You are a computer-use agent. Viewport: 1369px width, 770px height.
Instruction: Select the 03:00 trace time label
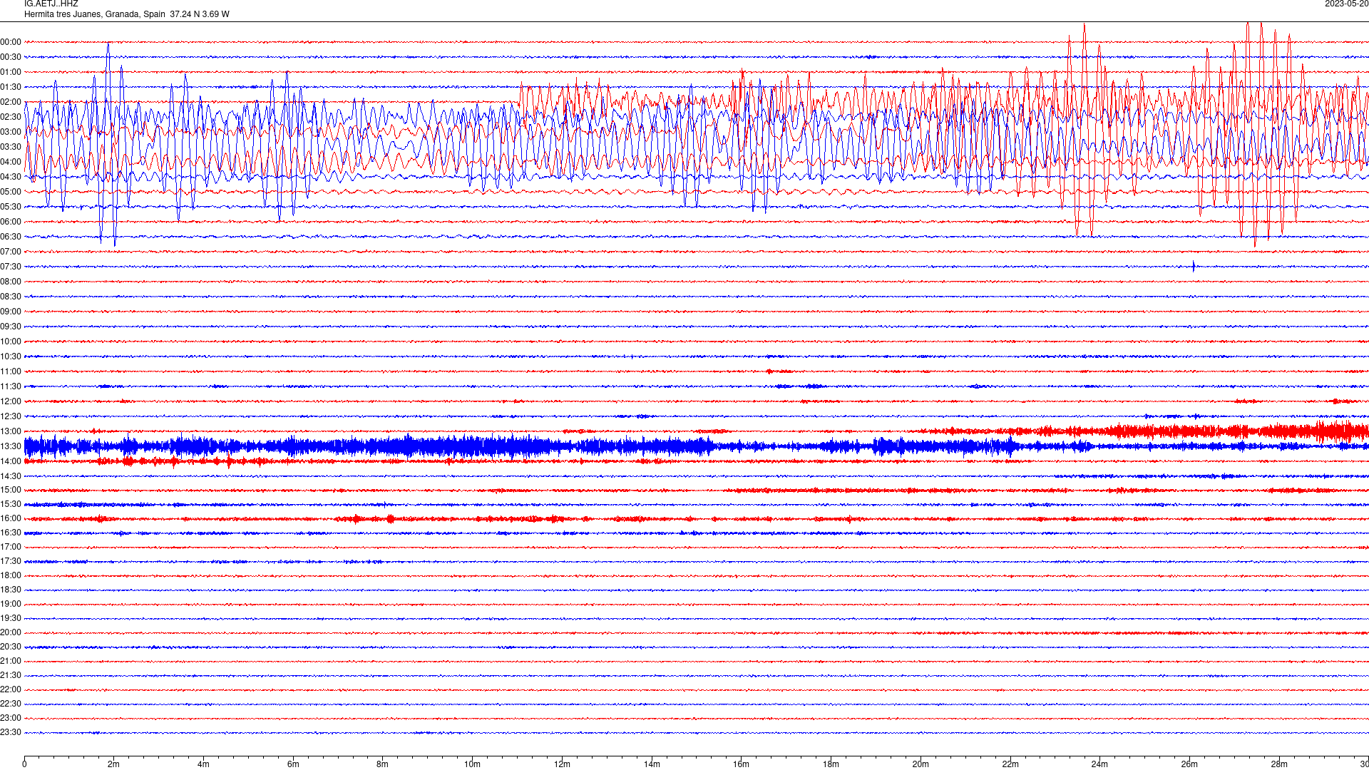(x=11, y=132)
